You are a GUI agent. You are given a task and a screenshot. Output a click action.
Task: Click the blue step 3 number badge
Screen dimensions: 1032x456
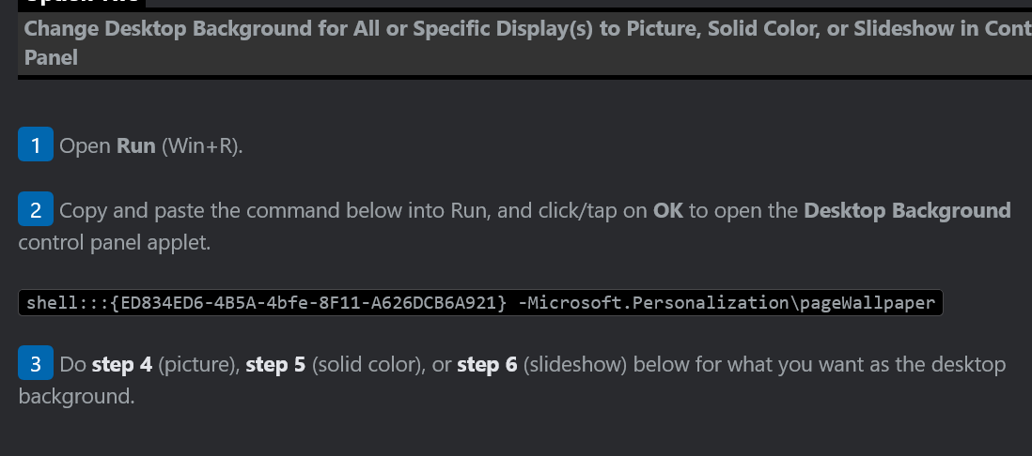coord(35,364)
